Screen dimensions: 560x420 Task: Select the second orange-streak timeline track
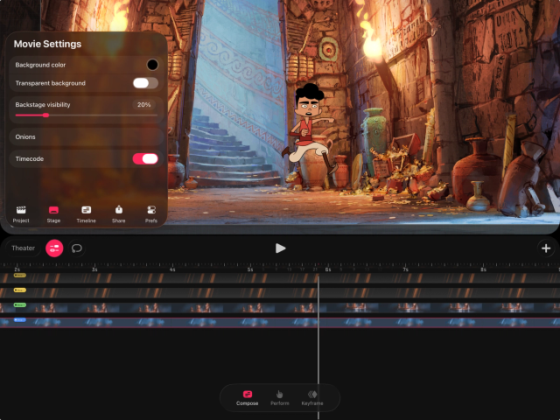point(280,293)
